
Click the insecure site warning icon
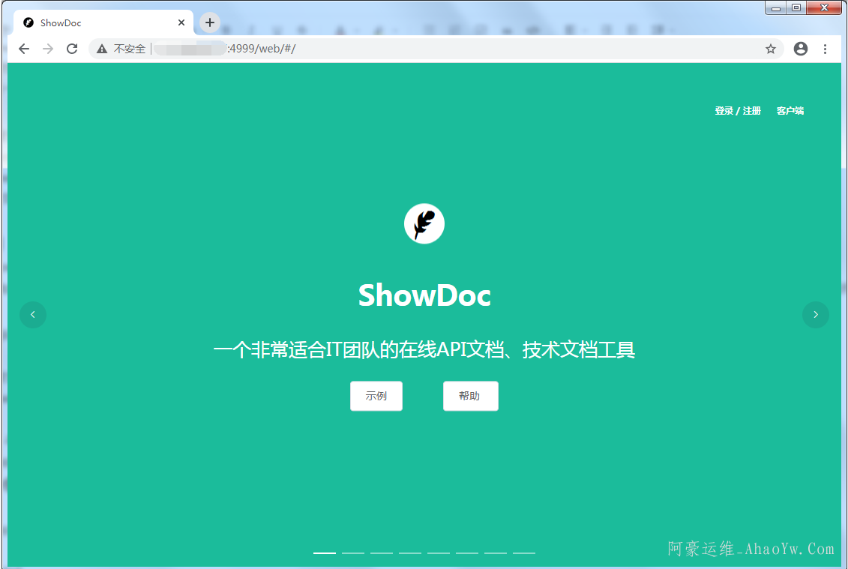click(x=102, y=49)
